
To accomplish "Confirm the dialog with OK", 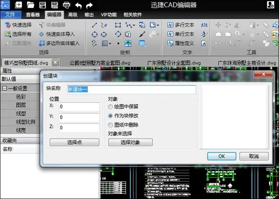I will point(222,156).
